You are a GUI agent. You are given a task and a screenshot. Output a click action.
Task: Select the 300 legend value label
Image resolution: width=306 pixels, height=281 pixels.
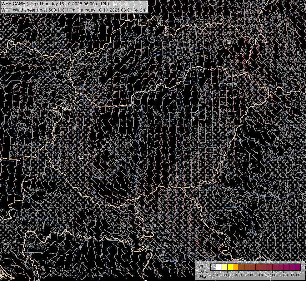[227, 275]
